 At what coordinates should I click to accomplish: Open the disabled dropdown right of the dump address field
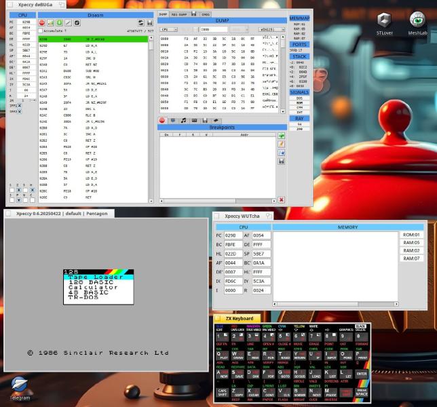(x=240, y=29)
